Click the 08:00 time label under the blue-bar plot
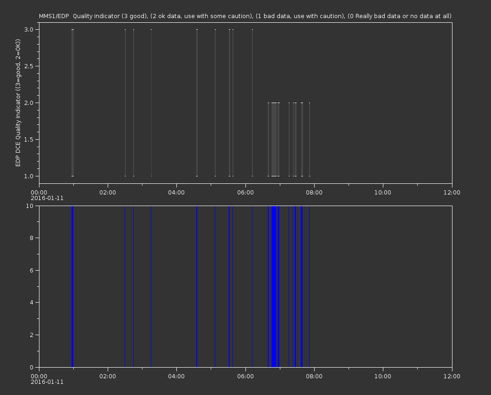The height and width of the screenshot is (395, 491). 314,376
